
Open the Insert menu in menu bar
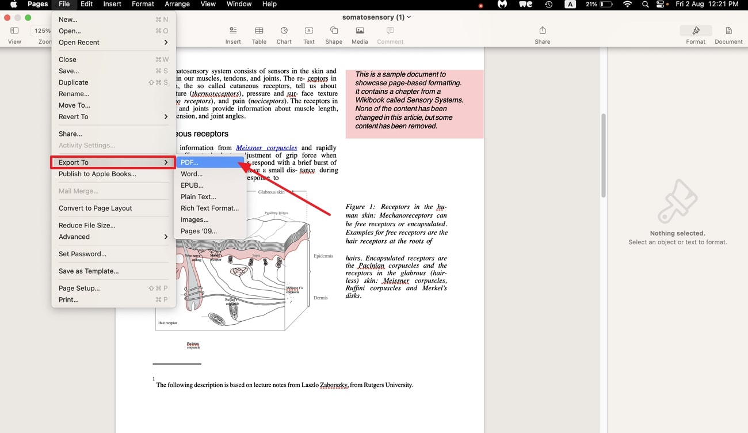tap(112, 4)
